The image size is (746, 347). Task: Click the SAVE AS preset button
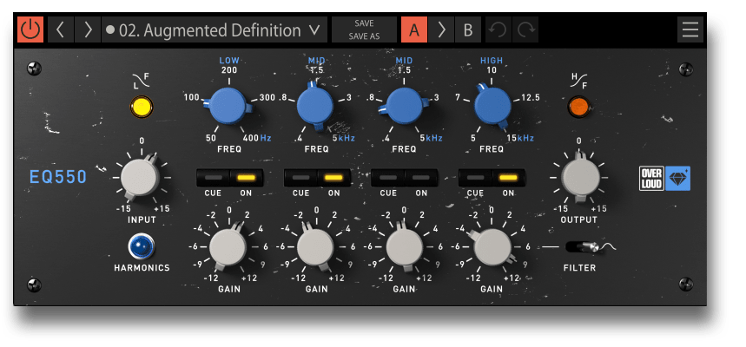tap(364, 36)
